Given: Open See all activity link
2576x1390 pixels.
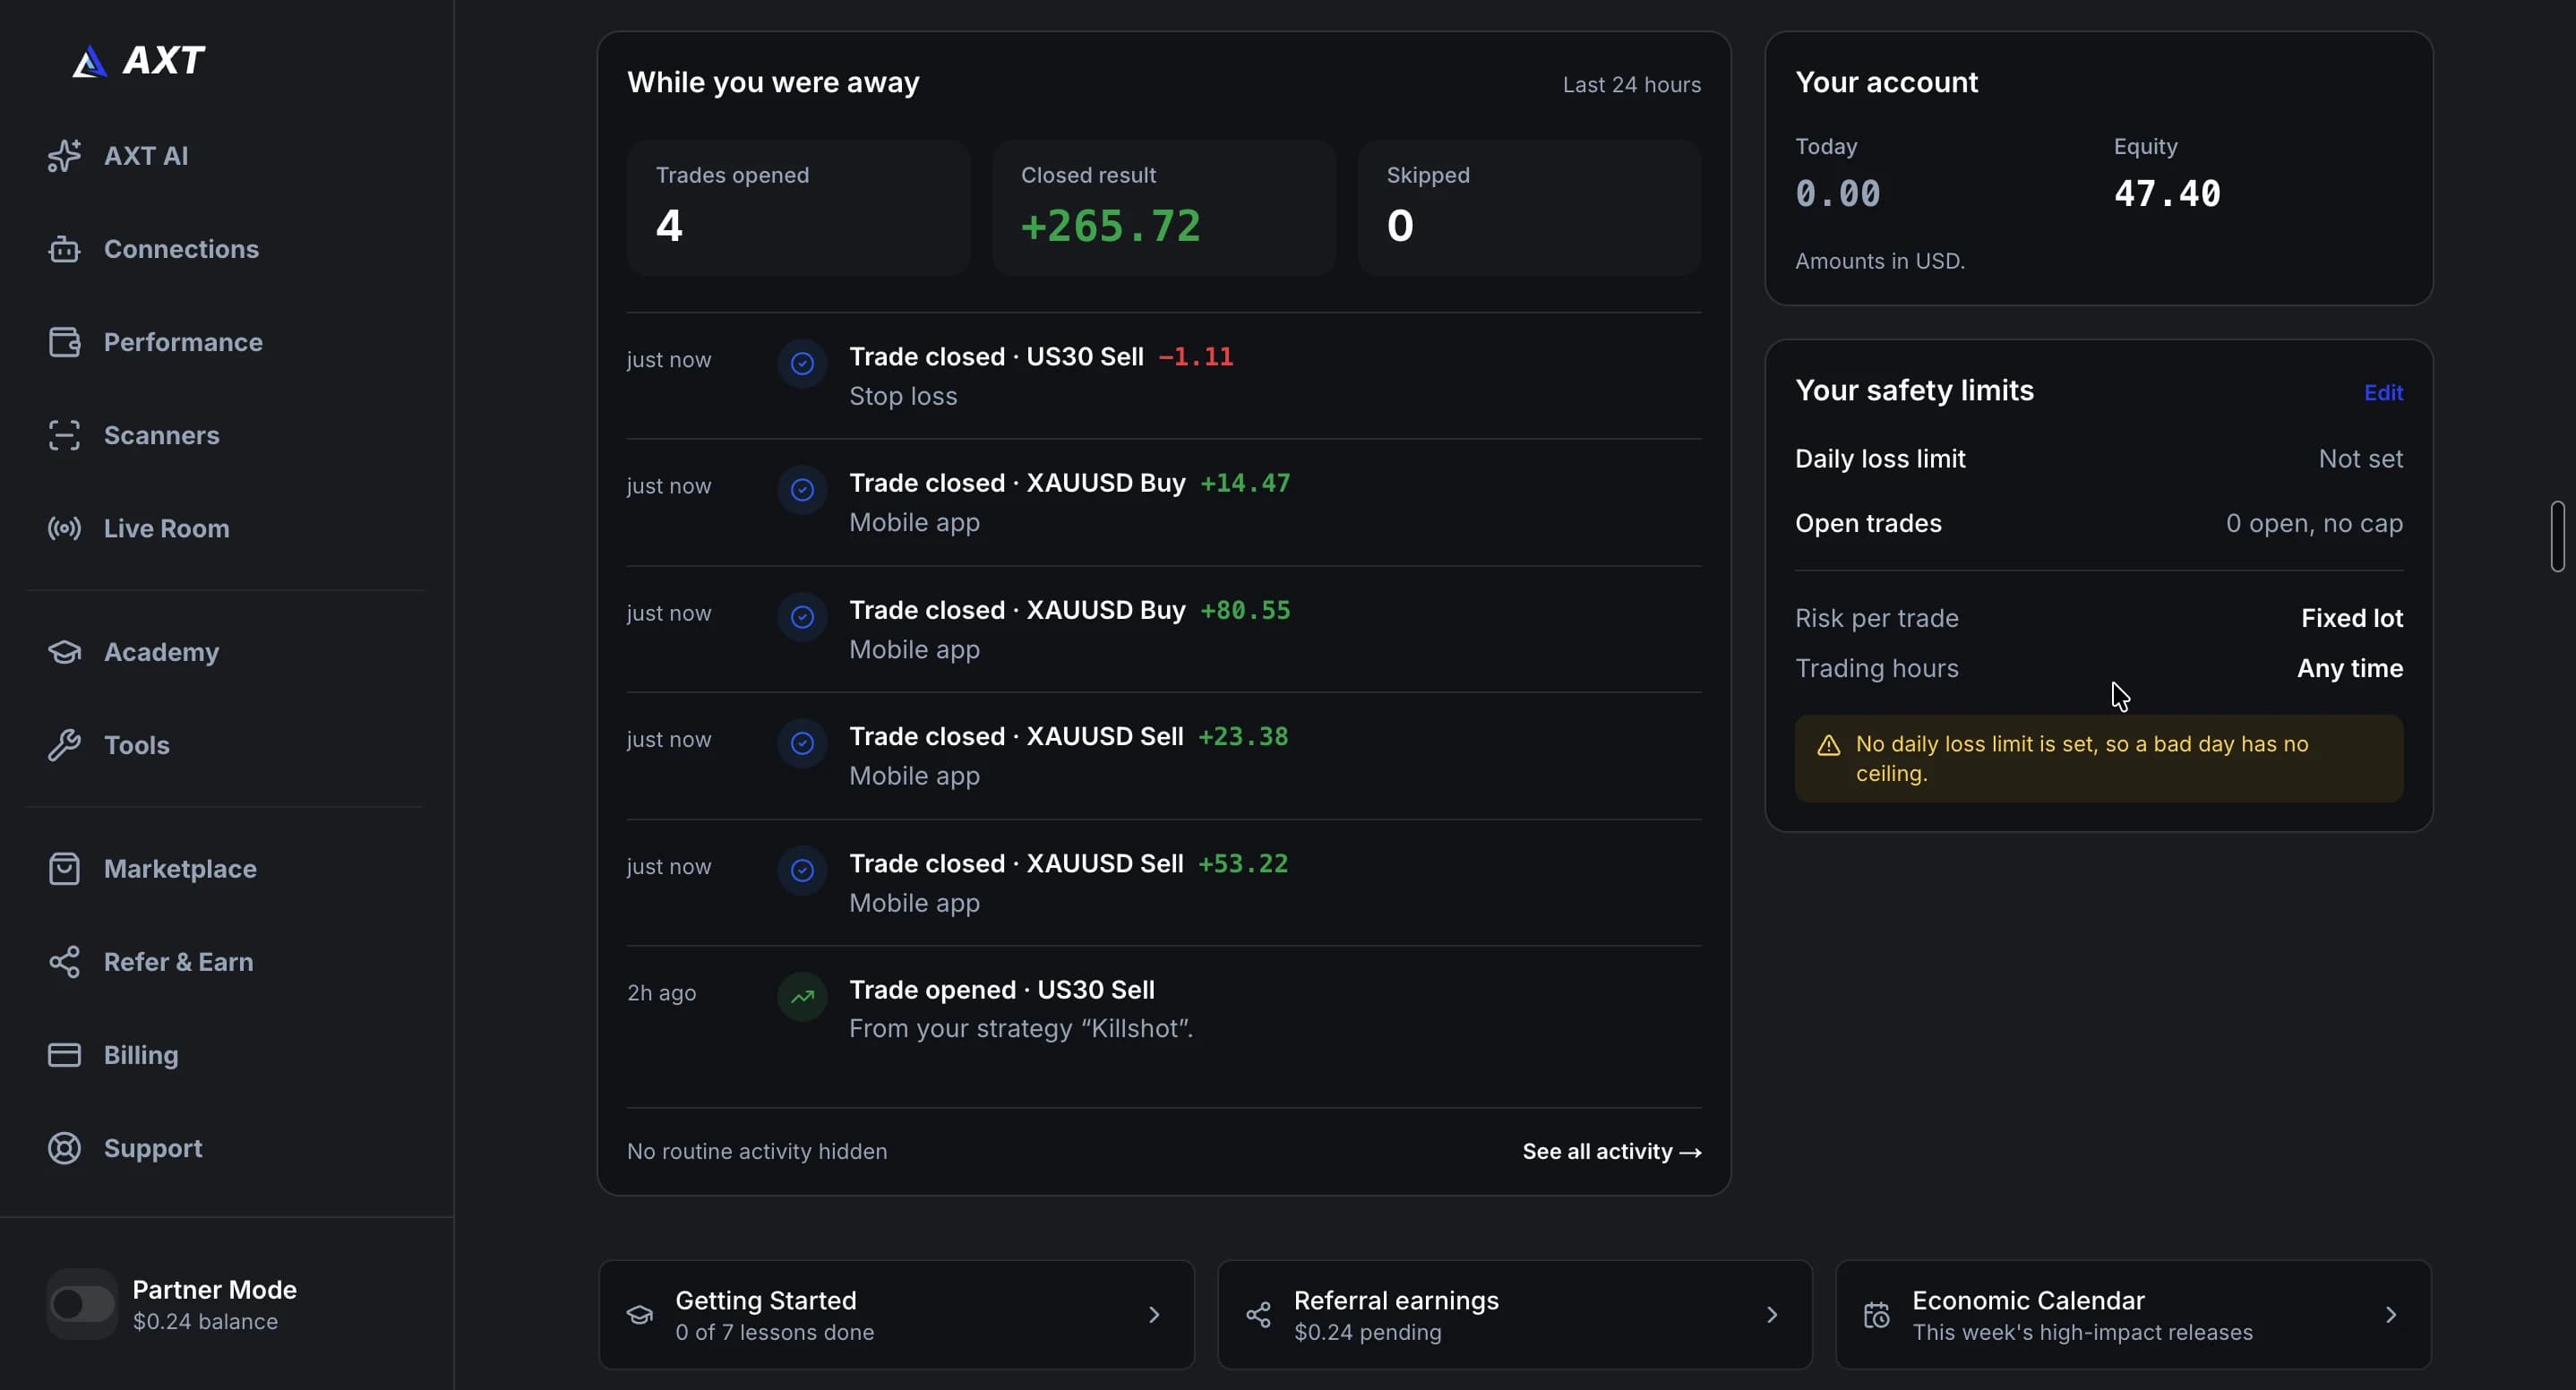Looking at the screenshot, I should tap(1612, 1152).
